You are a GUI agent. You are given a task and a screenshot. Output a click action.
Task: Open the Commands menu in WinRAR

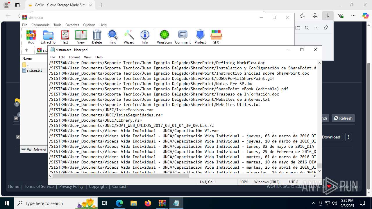40,25
